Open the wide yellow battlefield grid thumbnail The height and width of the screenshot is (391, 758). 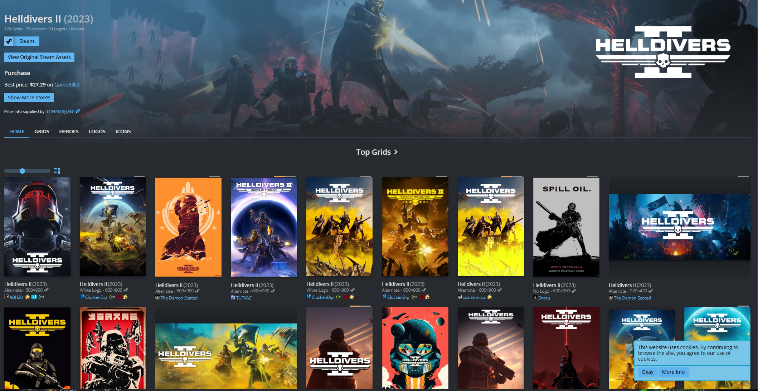[226, 356]
